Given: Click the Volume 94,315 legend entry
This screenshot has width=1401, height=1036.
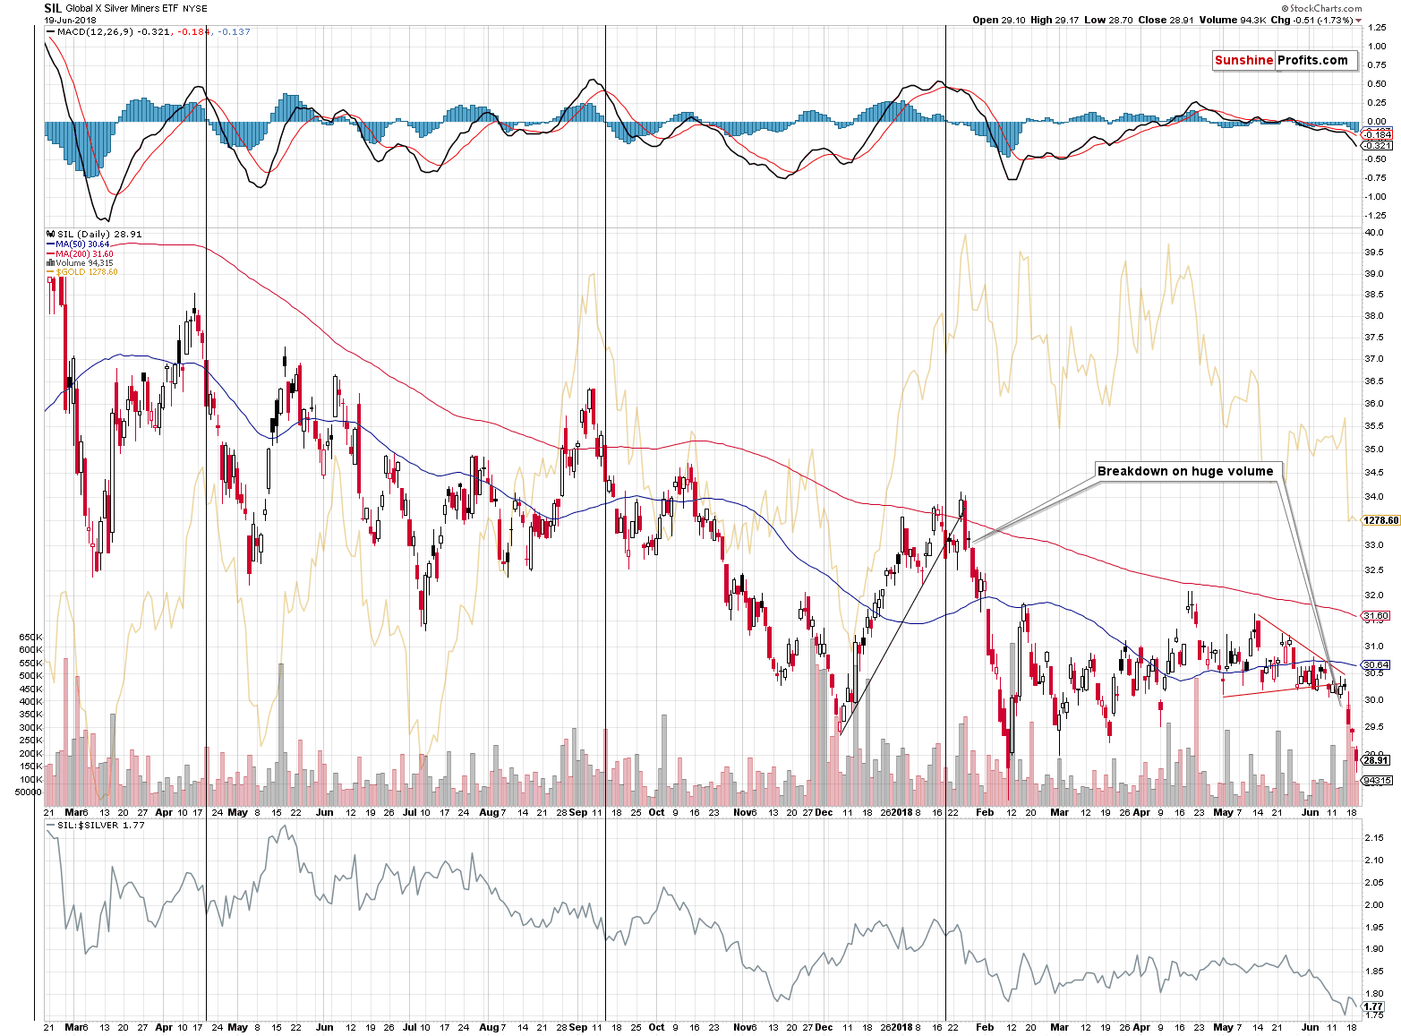Looking at the screenshot, I should 80,263.
